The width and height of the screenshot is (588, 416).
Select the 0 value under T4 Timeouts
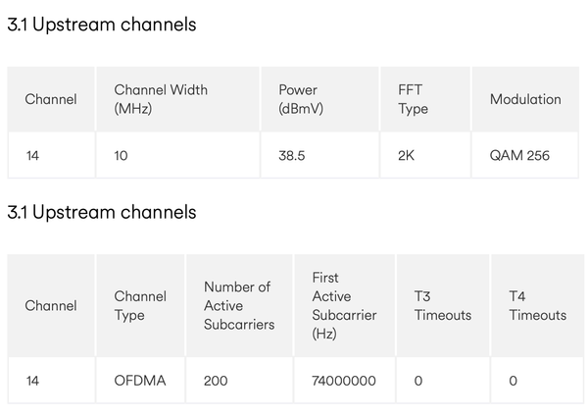pos(514,381)
